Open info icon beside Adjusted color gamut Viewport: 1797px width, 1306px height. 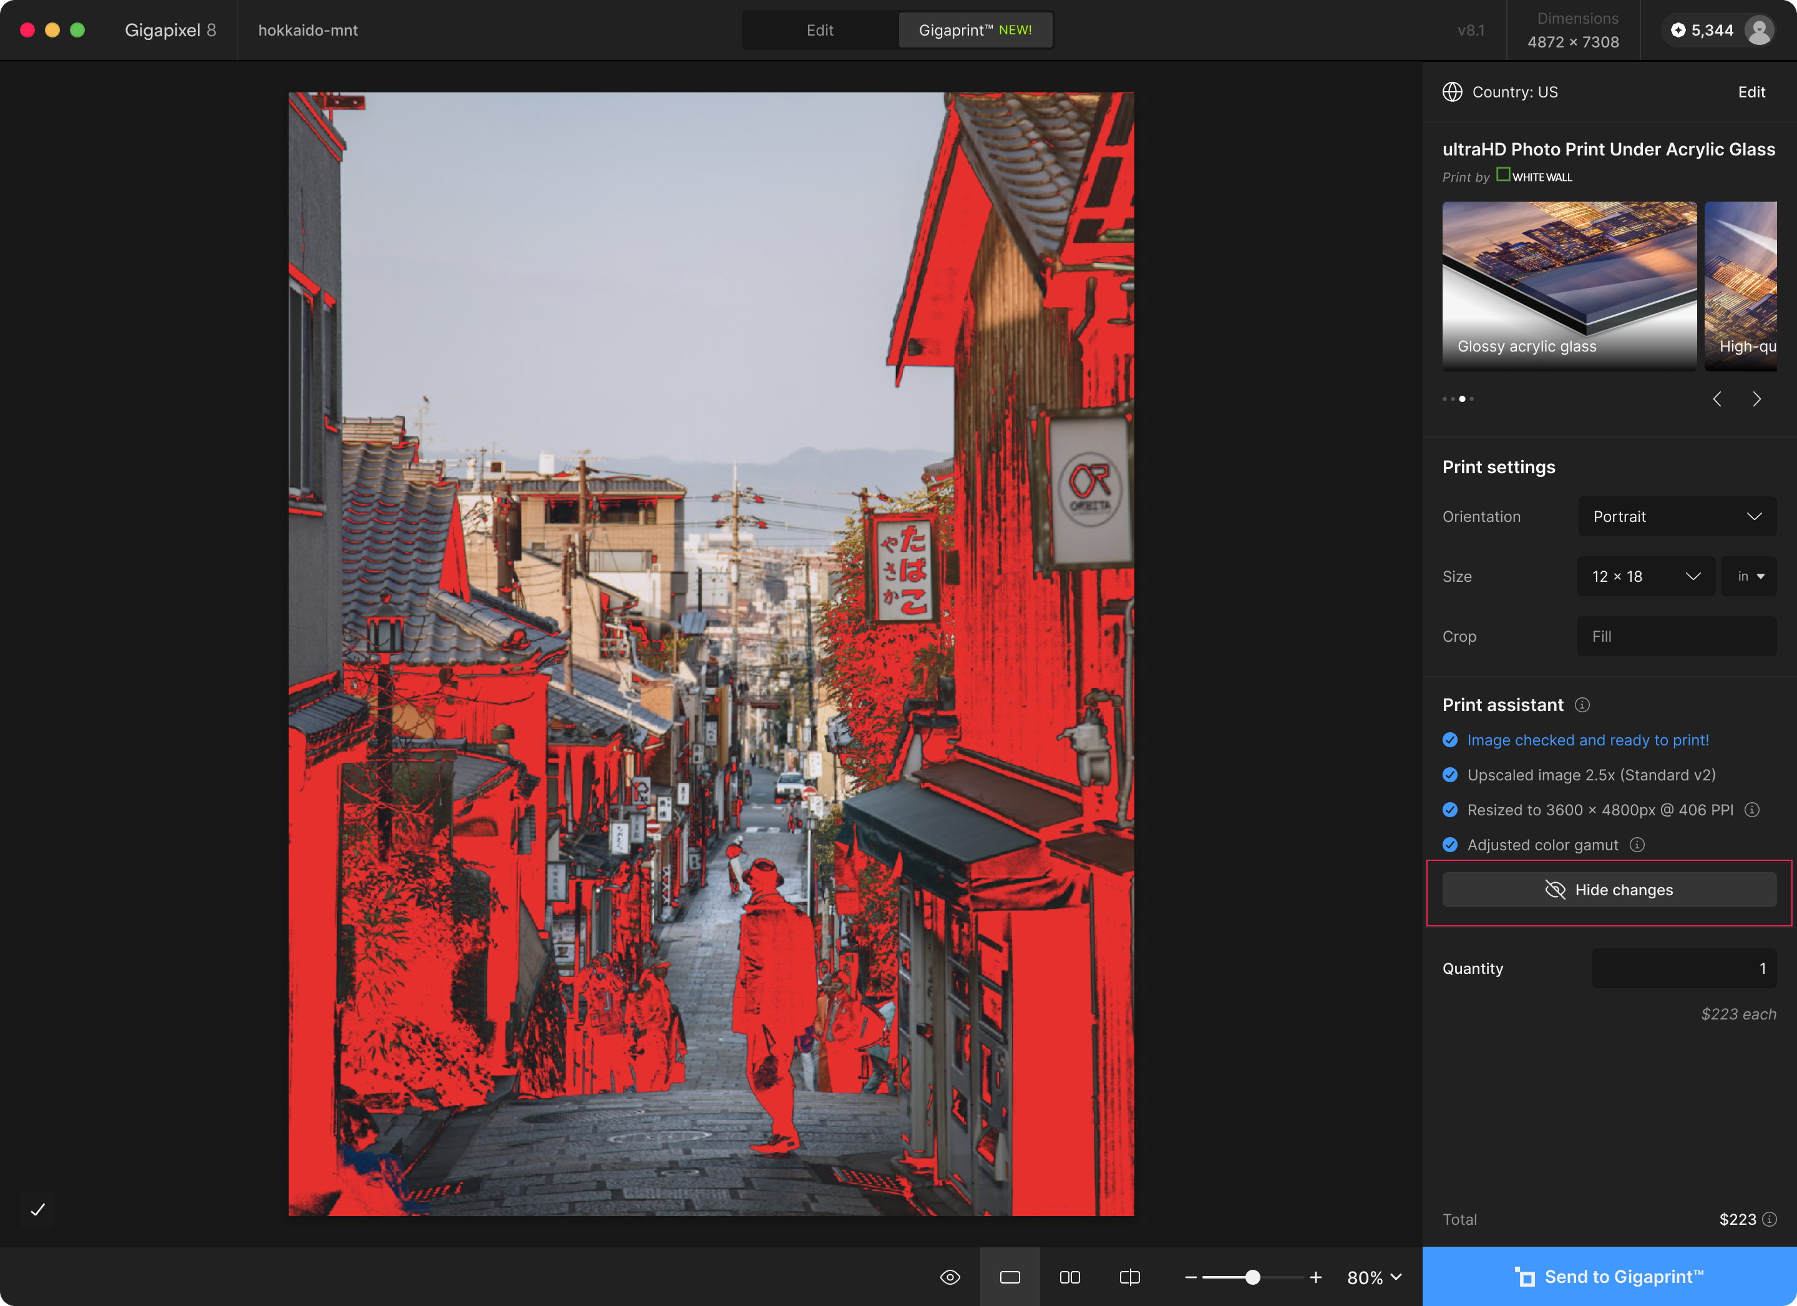tap(1637, 845)
